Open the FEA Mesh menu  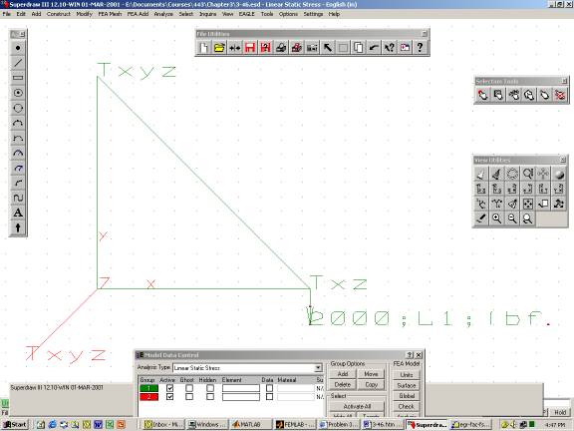coord(110,14)
